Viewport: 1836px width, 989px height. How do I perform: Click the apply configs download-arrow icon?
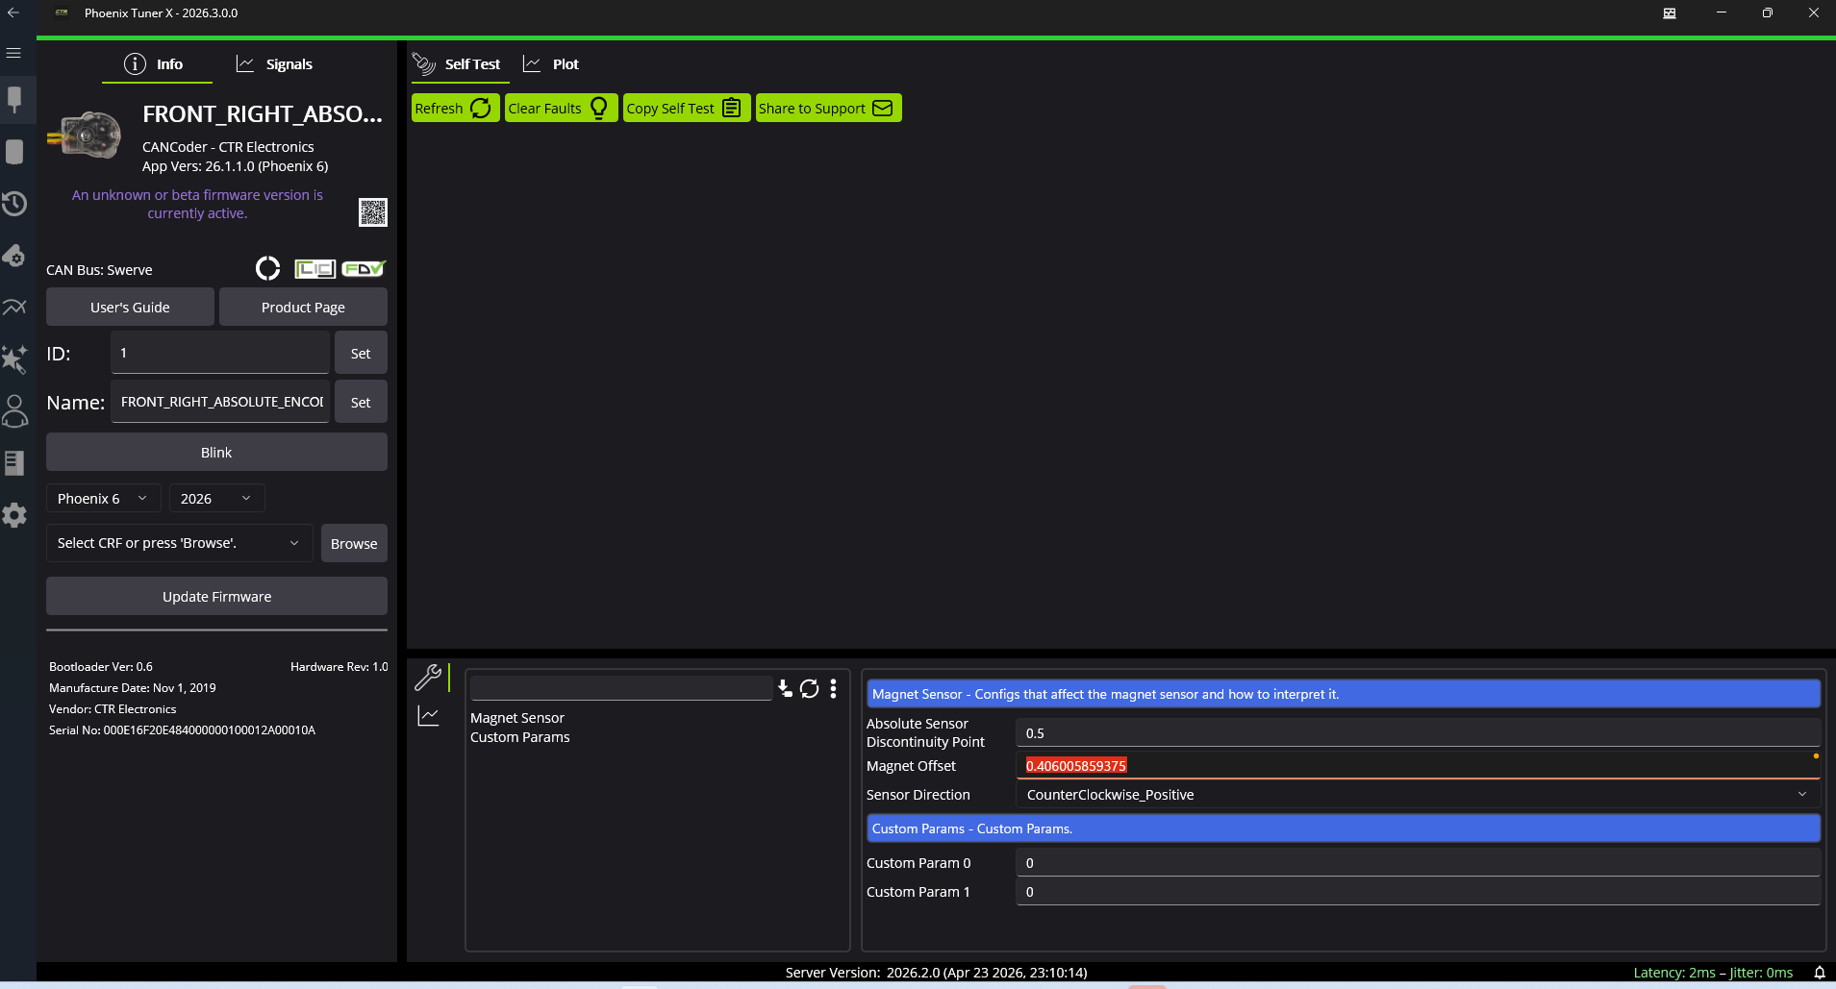(x=785, y=688)
